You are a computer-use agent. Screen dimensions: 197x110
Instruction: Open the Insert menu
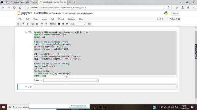coord(44,19)
